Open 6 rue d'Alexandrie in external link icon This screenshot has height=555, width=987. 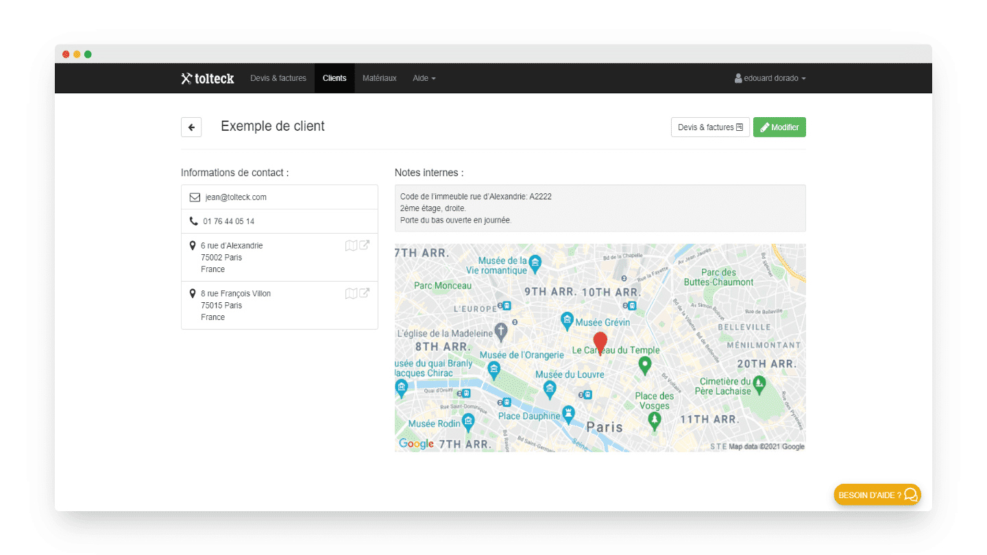pos(365,245)
